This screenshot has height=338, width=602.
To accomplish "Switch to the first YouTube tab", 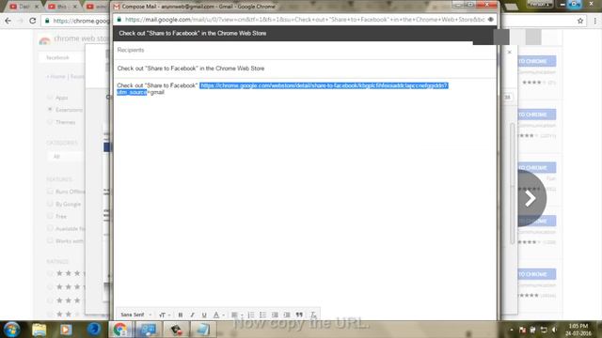I will point(23,7).
